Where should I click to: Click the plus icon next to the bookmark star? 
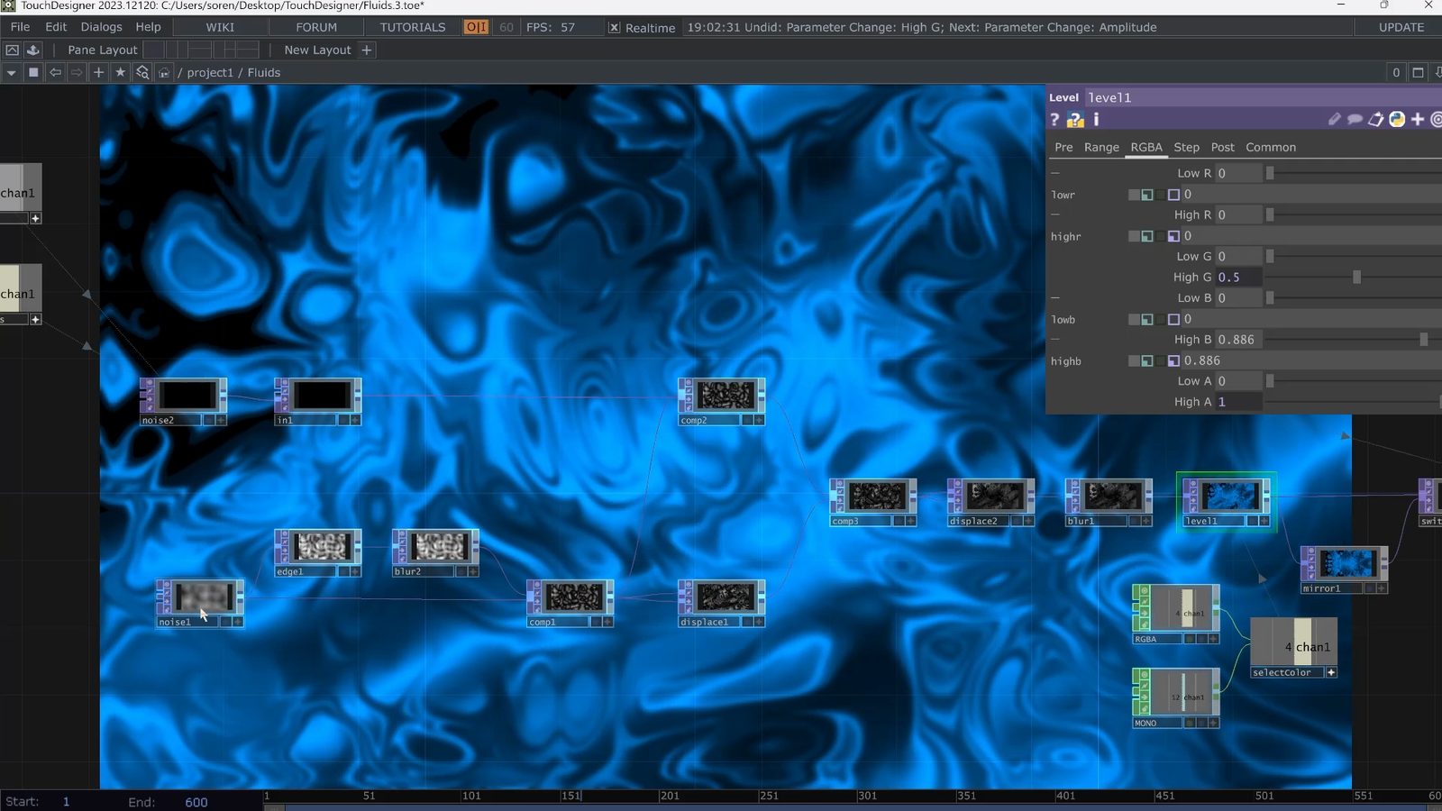coord(99,72)
